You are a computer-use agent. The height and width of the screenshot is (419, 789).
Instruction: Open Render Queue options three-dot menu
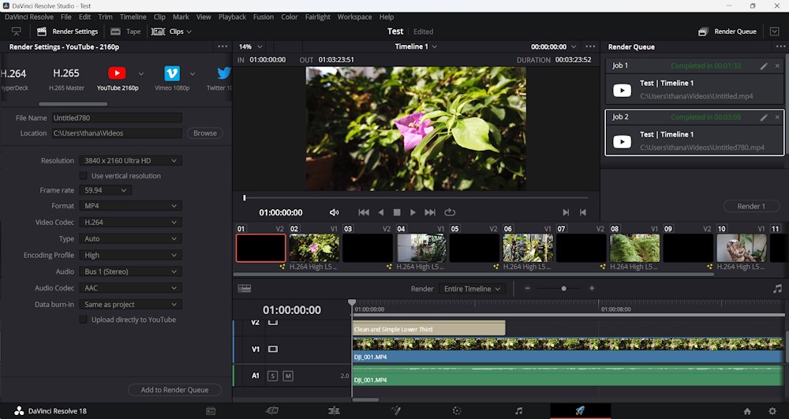780,47
